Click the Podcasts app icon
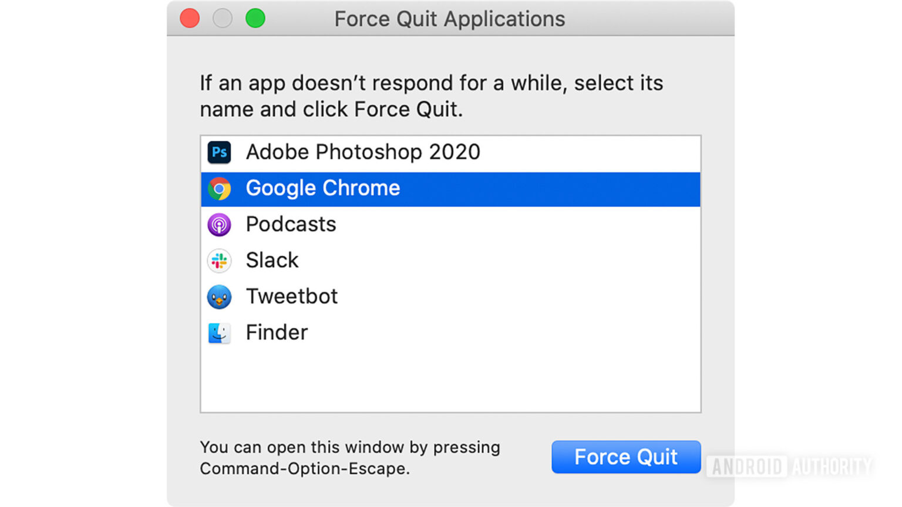902x507 pixels. tap(219, 225)
